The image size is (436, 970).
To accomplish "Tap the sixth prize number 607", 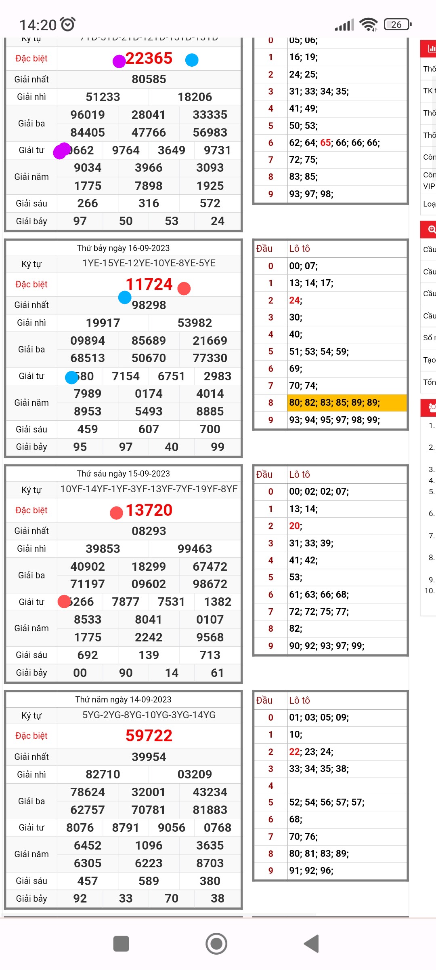I will coord(149,429).
